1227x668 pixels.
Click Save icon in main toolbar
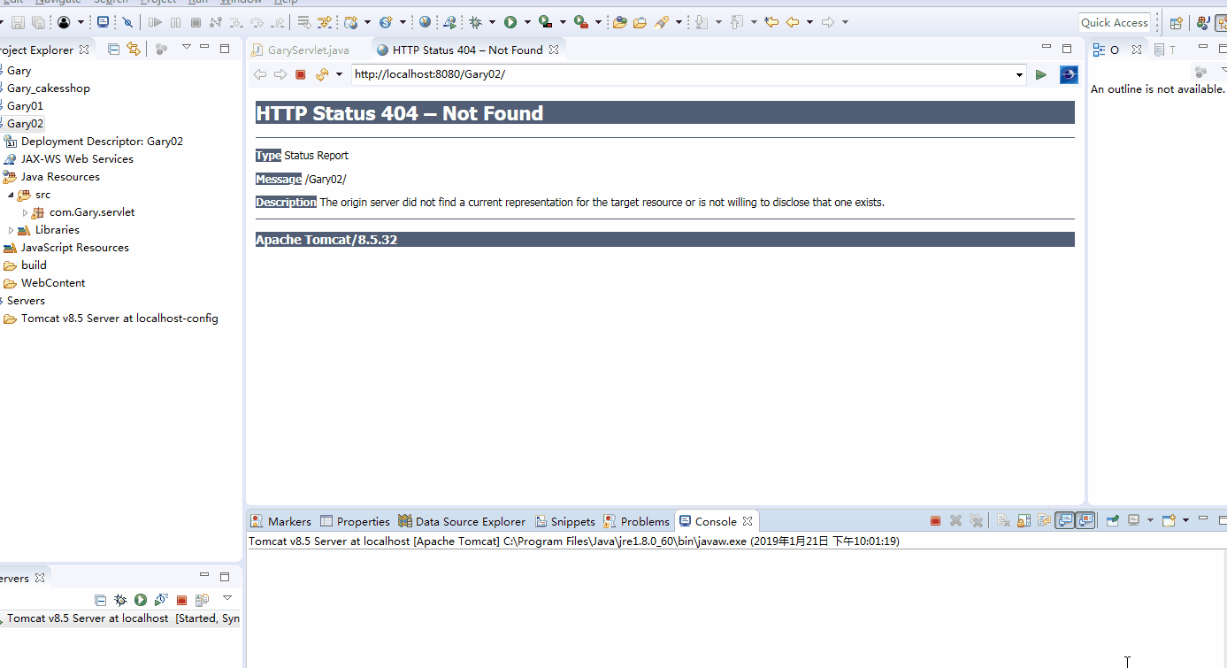click(18, 22)
